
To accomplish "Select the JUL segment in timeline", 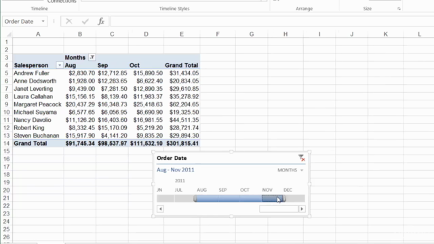I will coord(184,199).
